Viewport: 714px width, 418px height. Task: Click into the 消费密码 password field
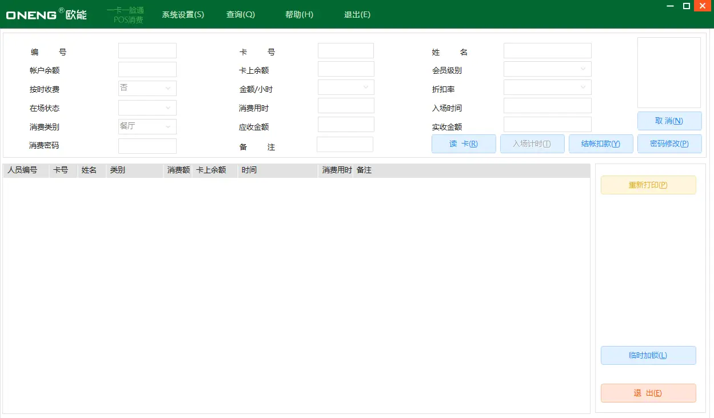[147, 146]
